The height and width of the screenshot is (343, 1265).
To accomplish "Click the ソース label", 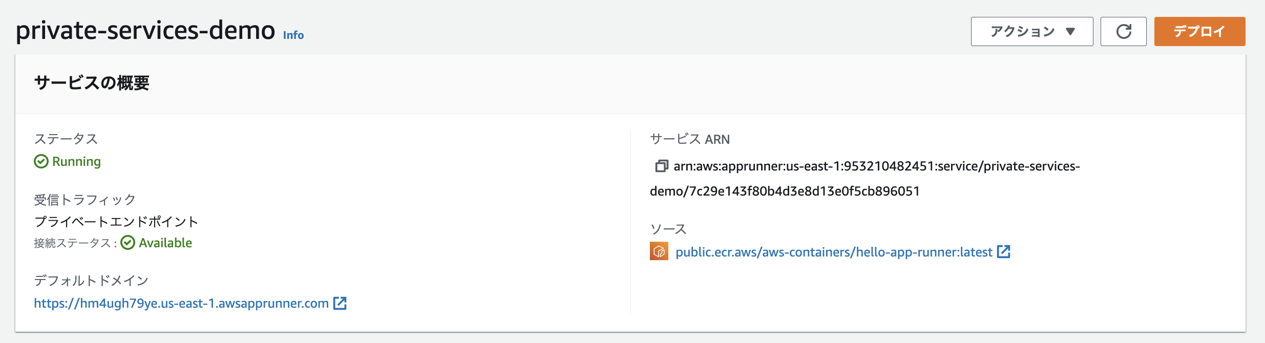I will pos(668,229).
